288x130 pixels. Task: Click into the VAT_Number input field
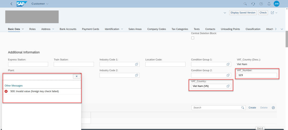pyautogui.click(x=256, y=75)
